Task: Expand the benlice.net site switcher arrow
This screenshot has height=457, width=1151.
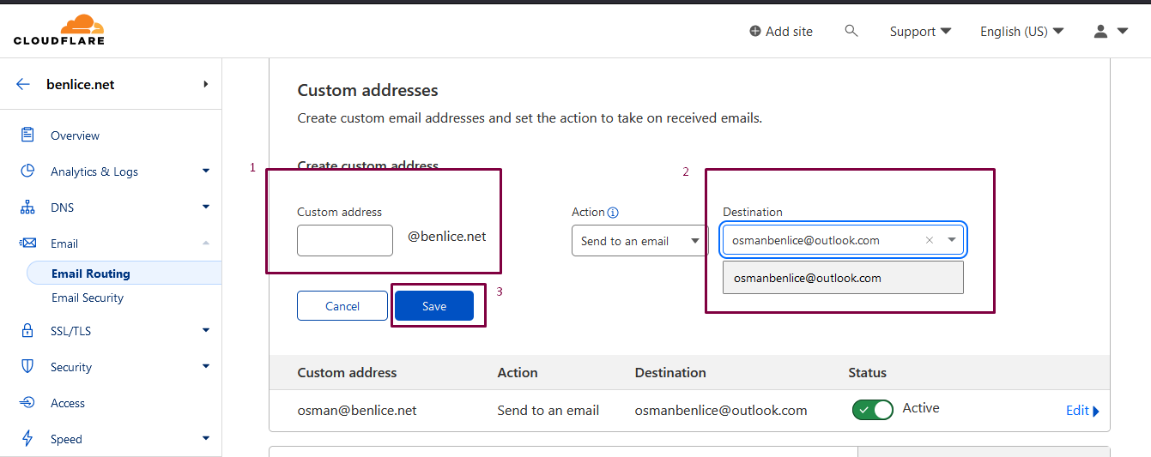Action: click(x=205, y=84)
